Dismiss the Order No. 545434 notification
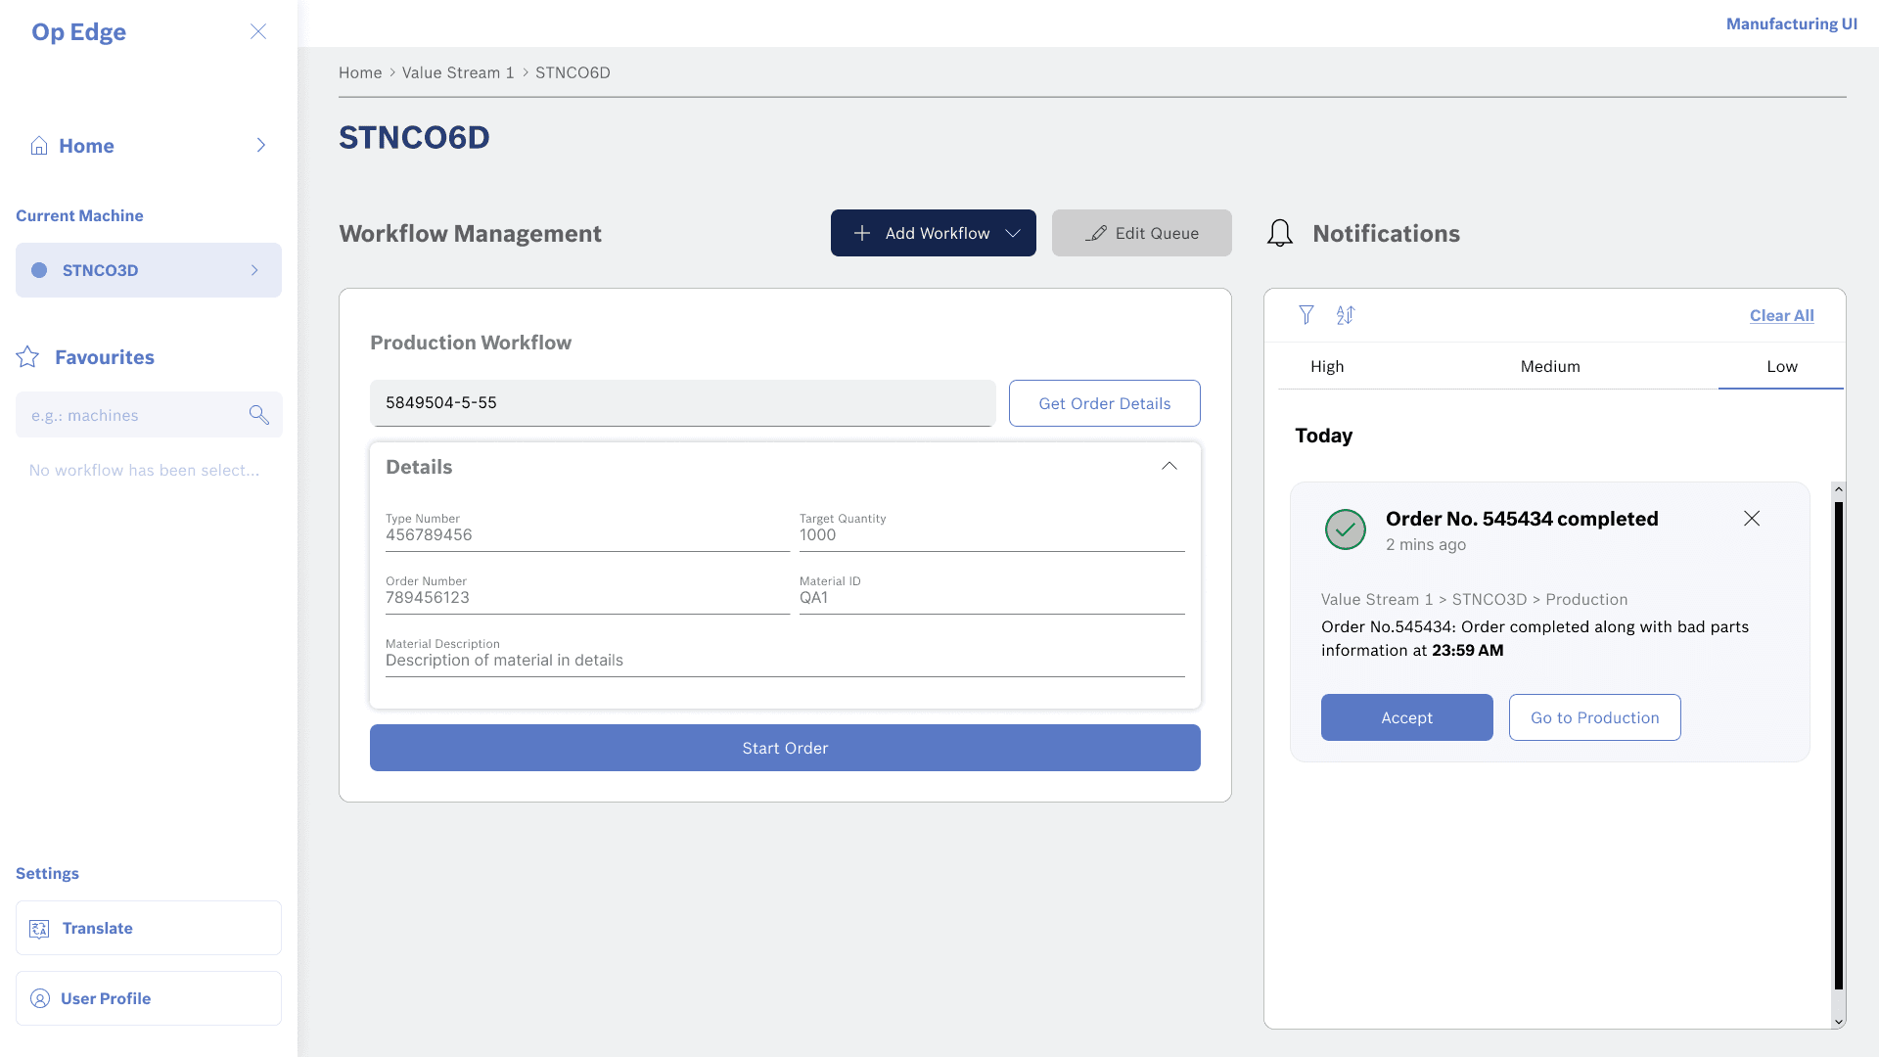 pos(1751,519)
